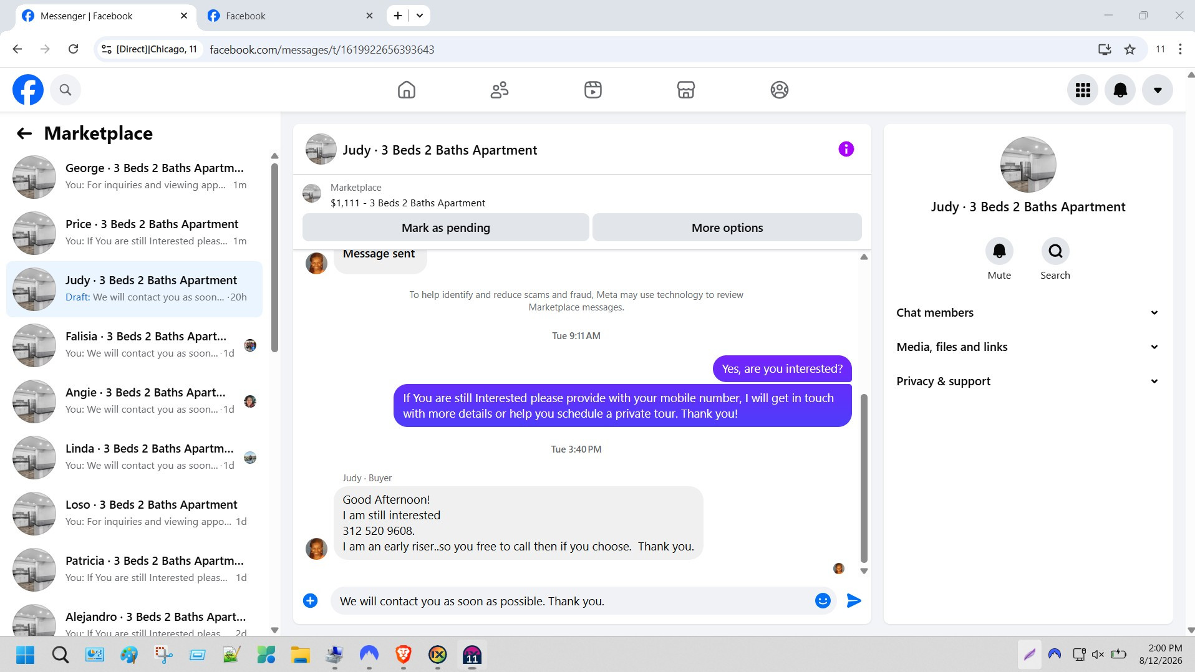Click Judy chat header title
Screen dimensions: 1195x672
click(x=440, y=150)
